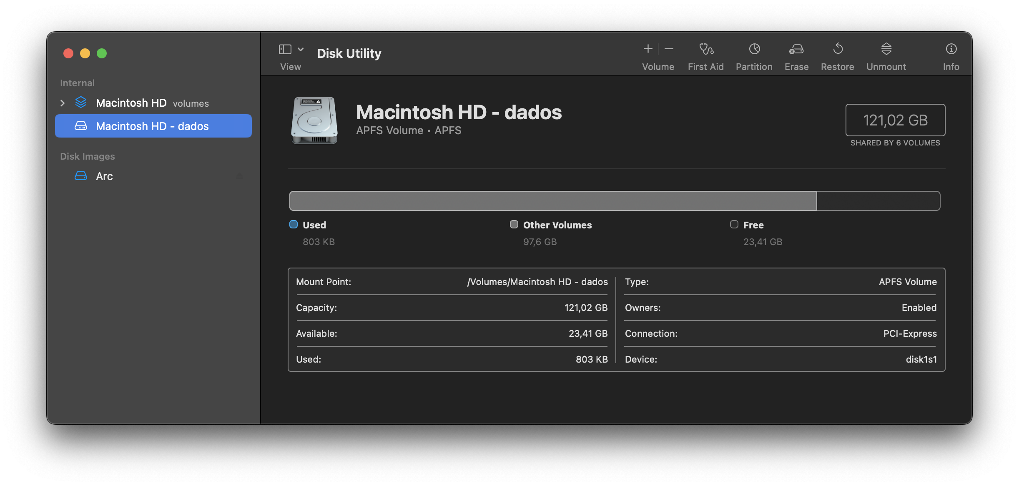Remove volume with minus icon
The image size is (1019, 486).
tap(669, 49)
